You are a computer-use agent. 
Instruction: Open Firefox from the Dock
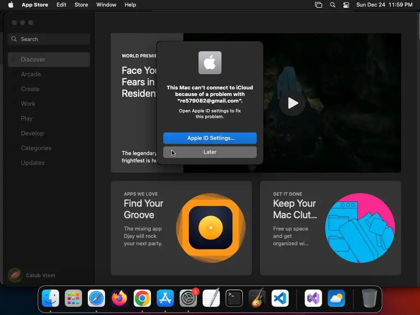click(x=119, y=298)
